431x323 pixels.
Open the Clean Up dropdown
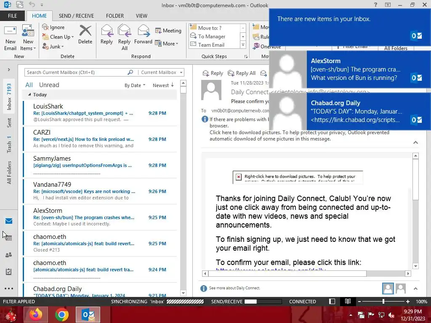[x=58, y=37]
